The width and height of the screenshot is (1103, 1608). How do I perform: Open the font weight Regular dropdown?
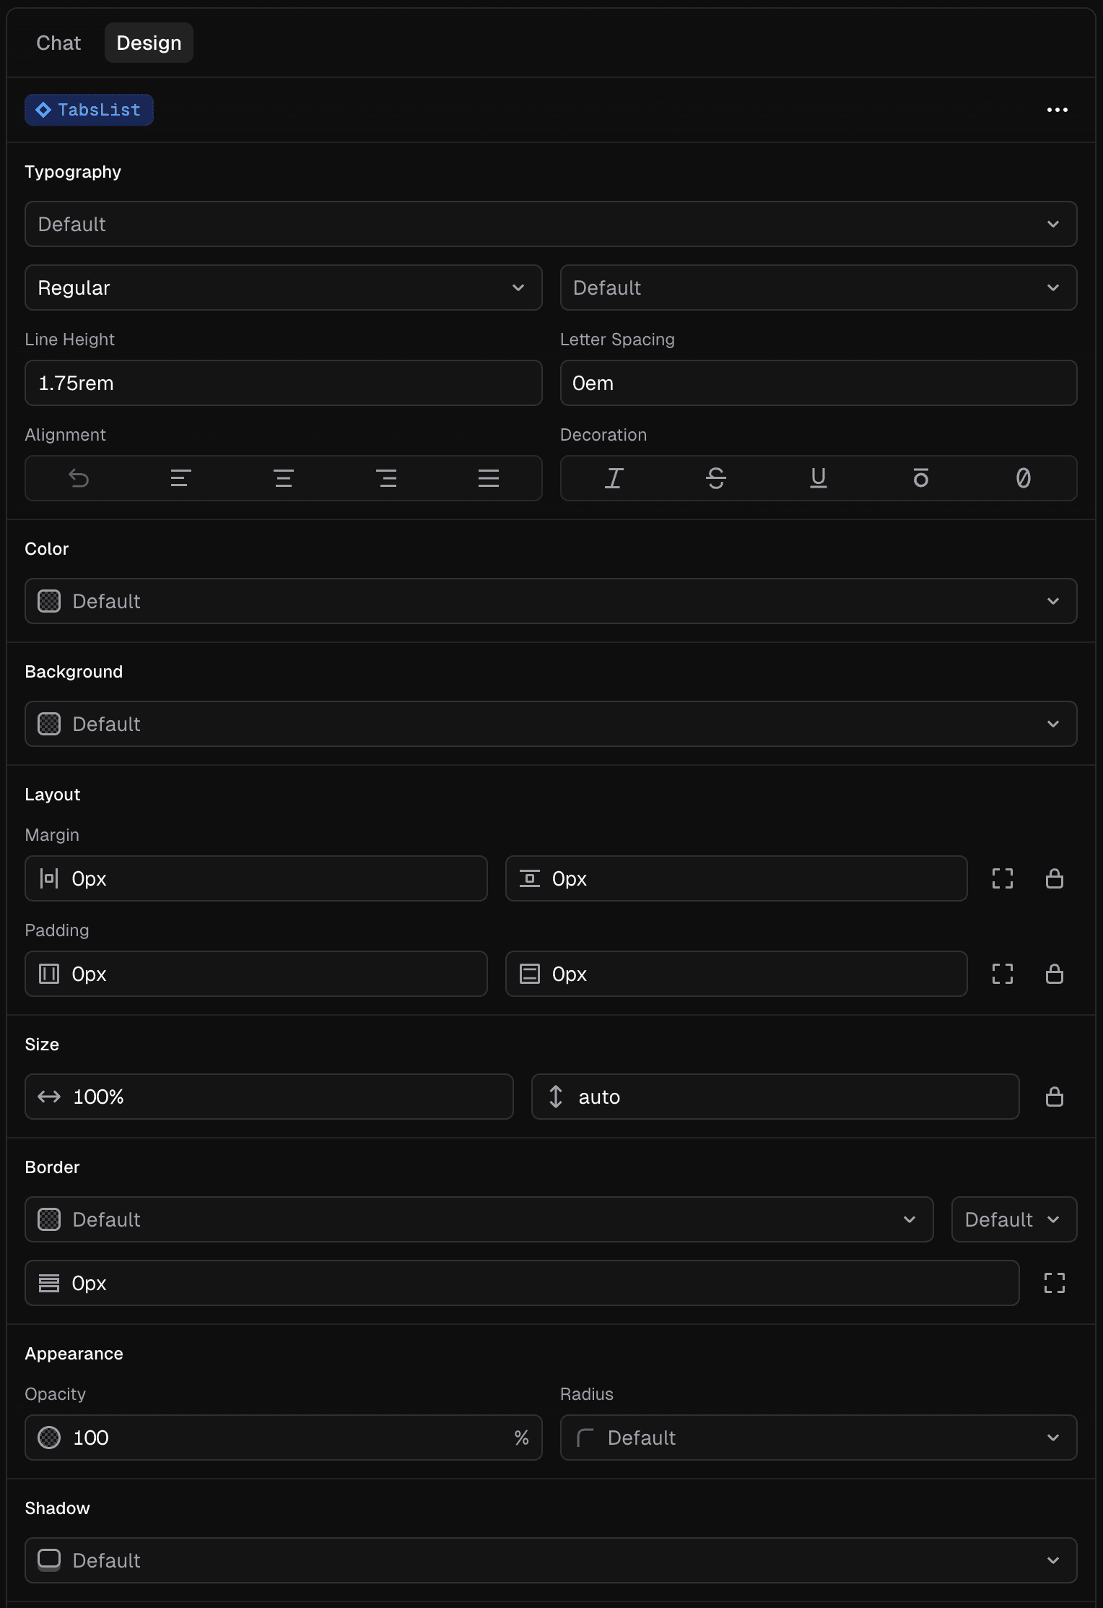click(283, 288)
